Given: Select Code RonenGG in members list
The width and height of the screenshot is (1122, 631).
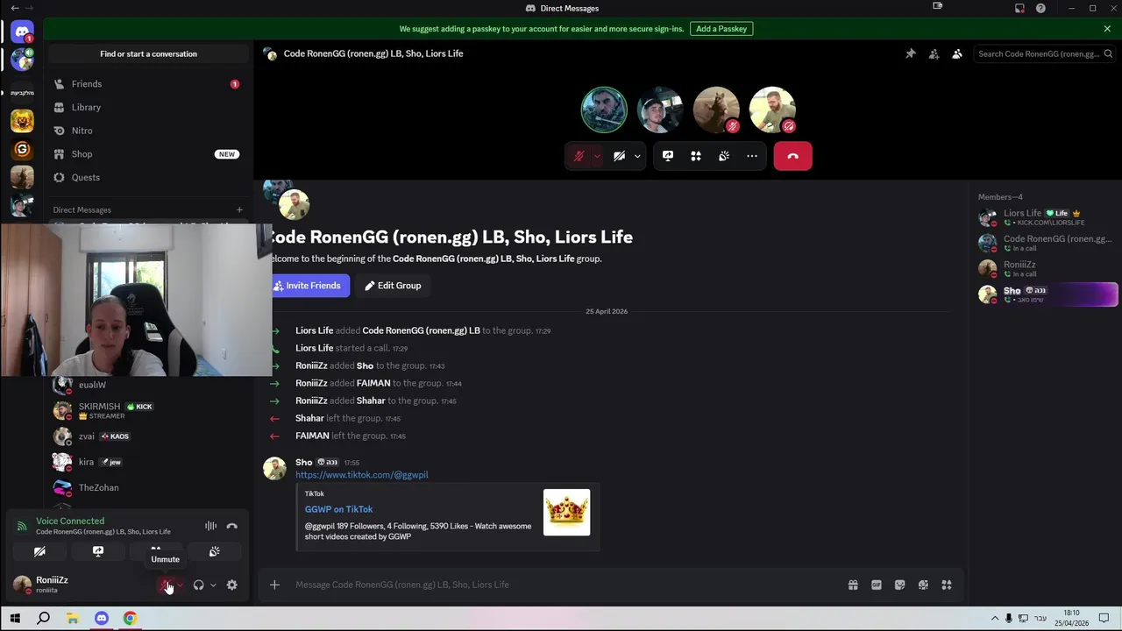Looking at the screenshot, I should pos(1047,243).
